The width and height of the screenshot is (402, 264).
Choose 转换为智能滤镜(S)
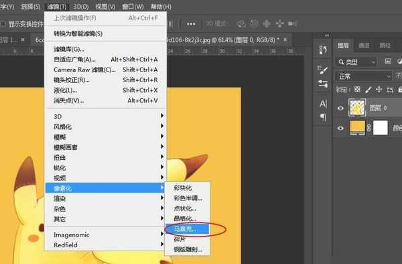[105, 33]
